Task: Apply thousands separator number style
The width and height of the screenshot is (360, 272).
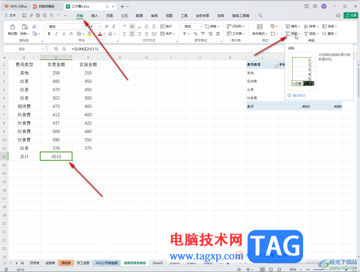Action: tap(203, 34)
